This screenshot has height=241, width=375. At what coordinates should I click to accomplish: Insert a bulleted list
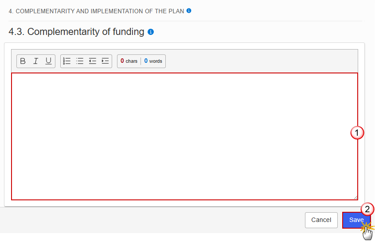(80, 61)
